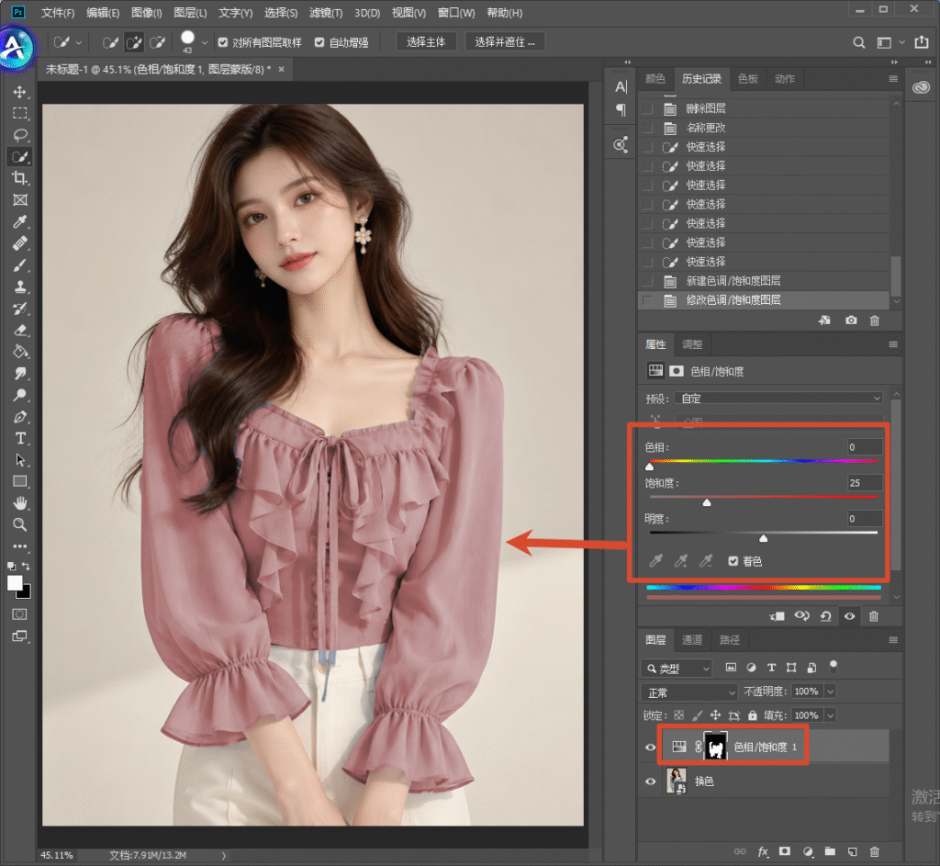
Task: Click Subtract from selection brush mode
Action: pos(158,42)
